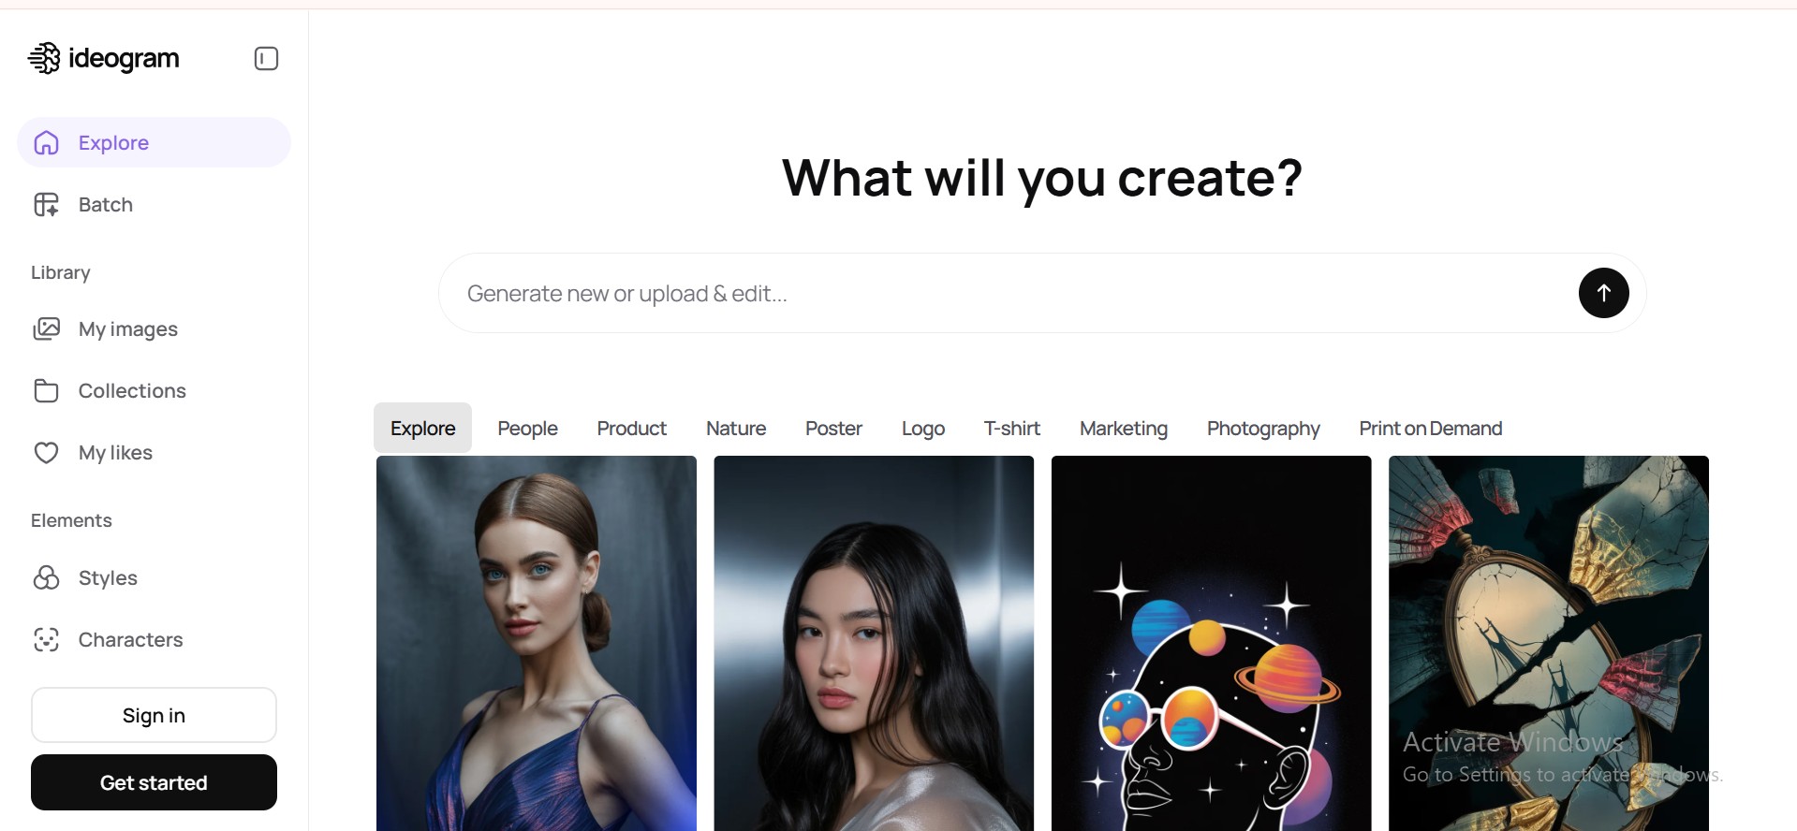This screenshot has width=1797, height=831.
Task: Open the shattered mirror image thumbnail
Action: point(1548,643)
